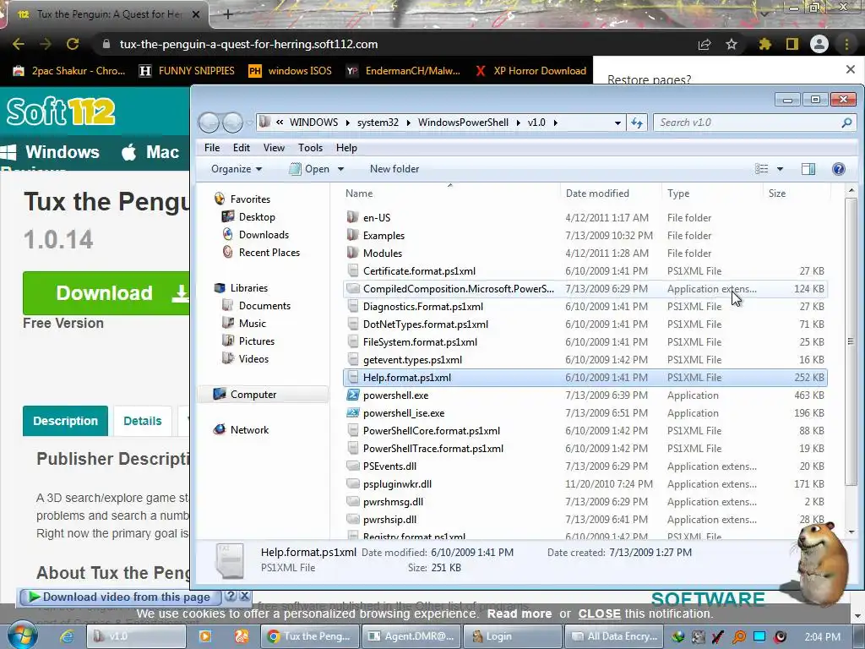Select the CompiledComposition.Microsoft.PowerS... file

tap(585, 289)
